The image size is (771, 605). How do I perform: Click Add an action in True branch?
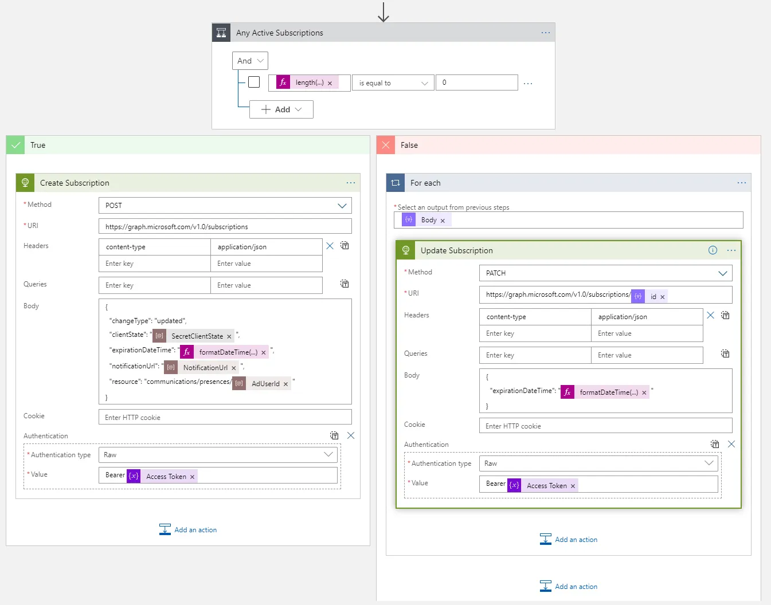pyautogui.click(x=188, y=530)
